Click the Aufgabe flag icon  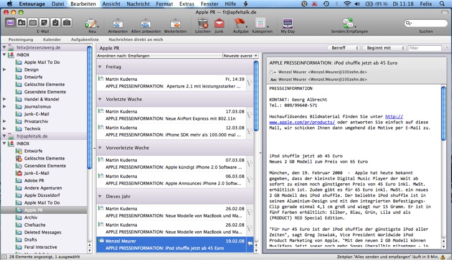pos(240,23)
